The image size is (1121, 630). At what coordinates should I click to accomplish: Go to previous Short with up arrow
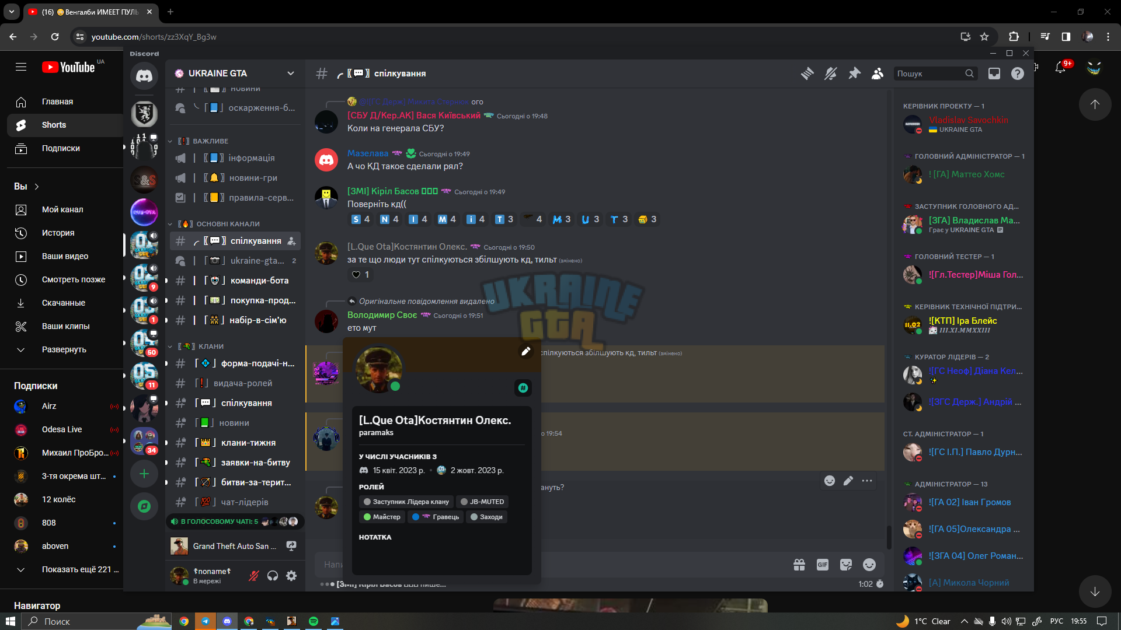point(1095,104)
